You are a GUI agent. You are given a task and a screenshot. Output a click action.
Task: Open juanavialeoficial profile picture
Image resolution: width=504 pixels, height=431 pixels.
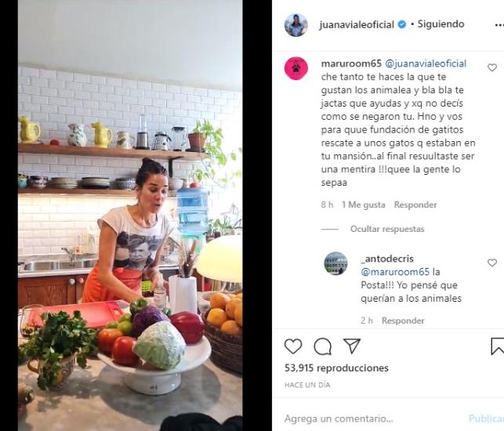[x=296, y=25]
